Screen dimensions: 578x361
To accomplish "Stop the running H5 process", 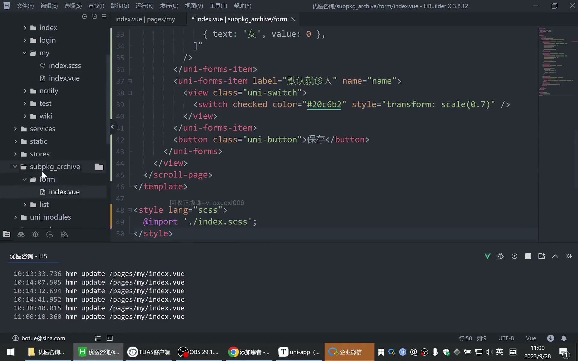I will pos(528,256).
